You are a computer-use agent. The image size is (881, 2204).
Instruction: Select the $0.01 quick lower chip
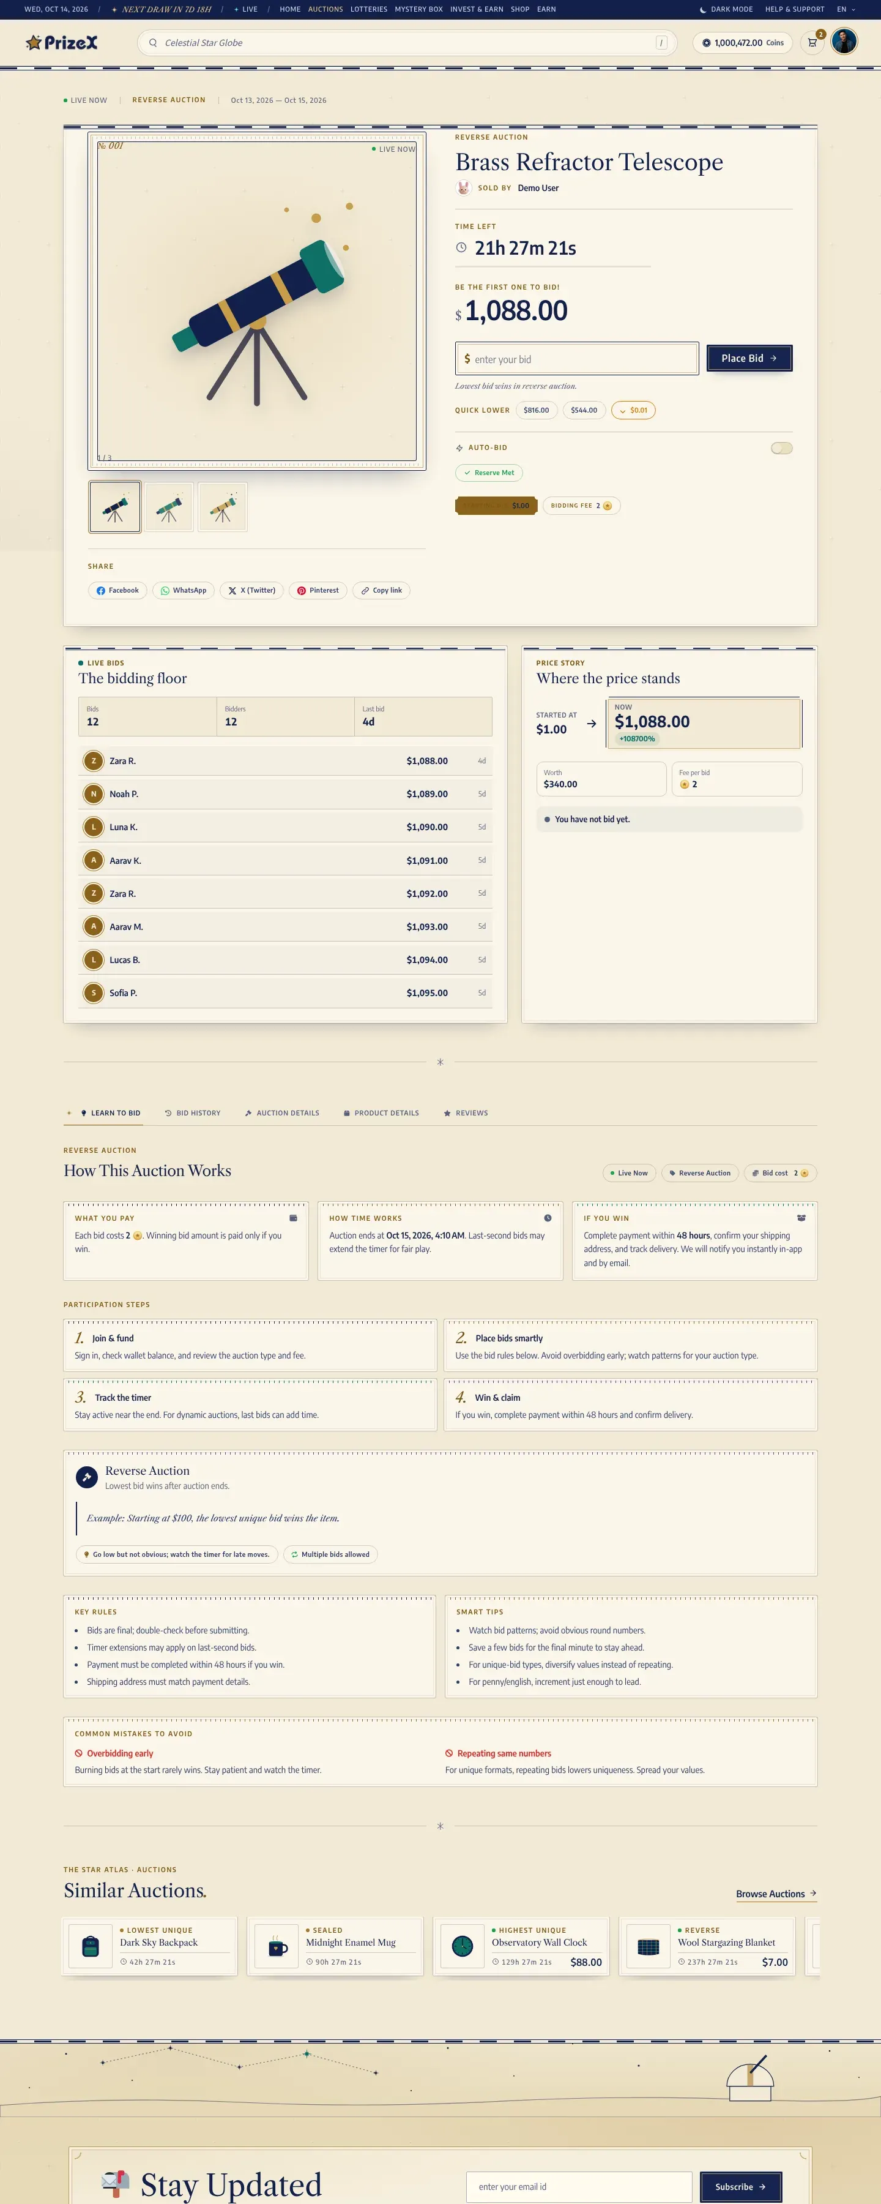point(633,411)
